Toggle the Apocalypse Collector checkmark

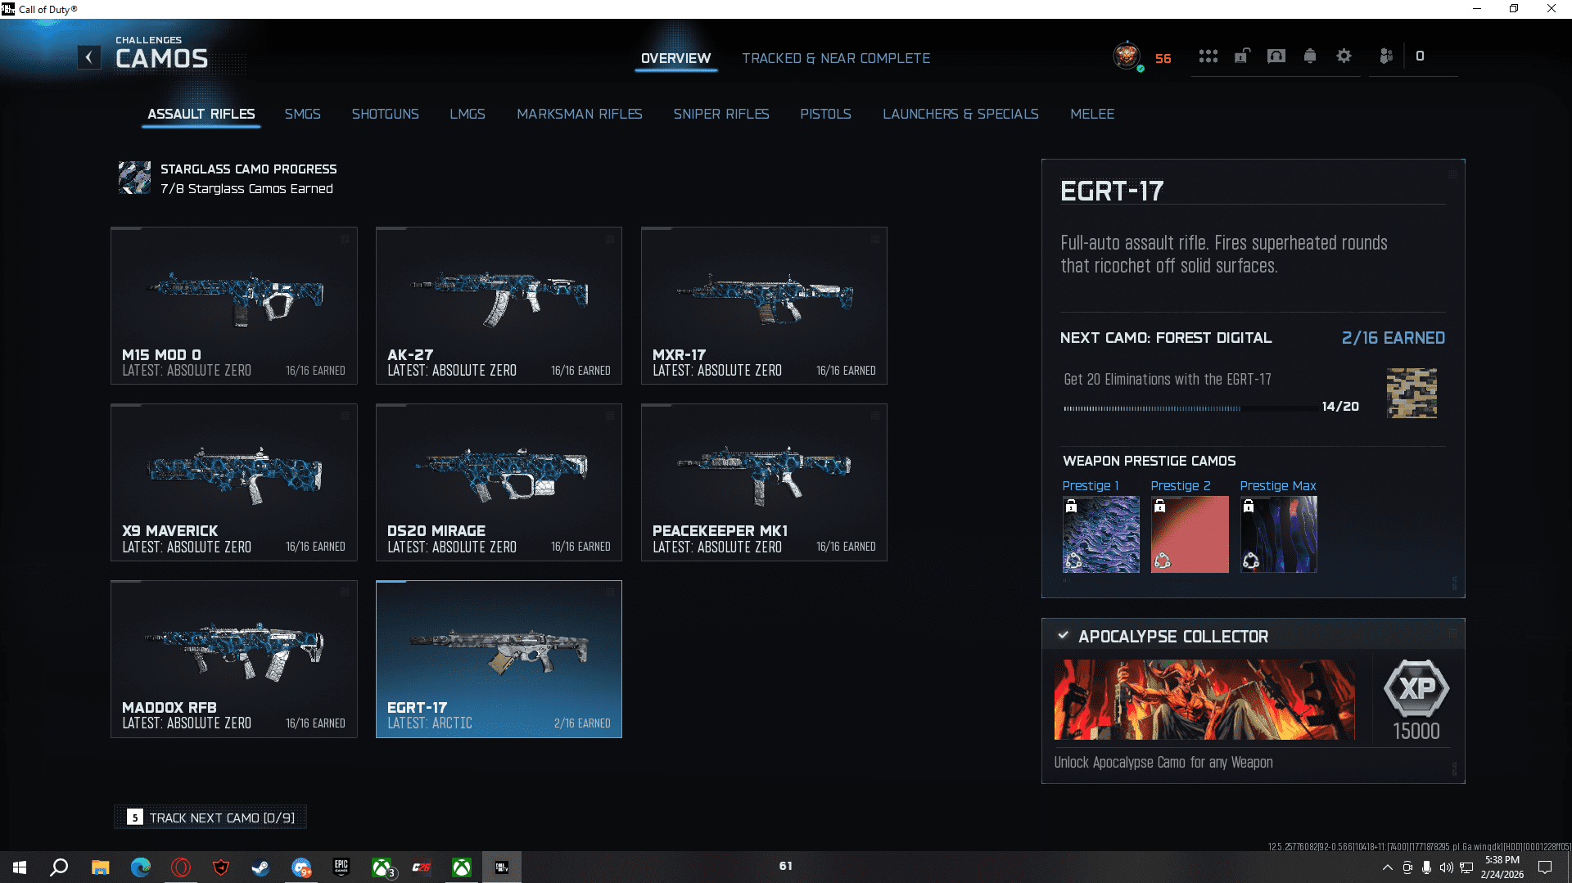1063,636
